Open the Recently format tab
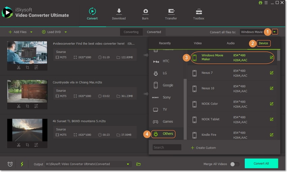 click(x=165, y=43)
